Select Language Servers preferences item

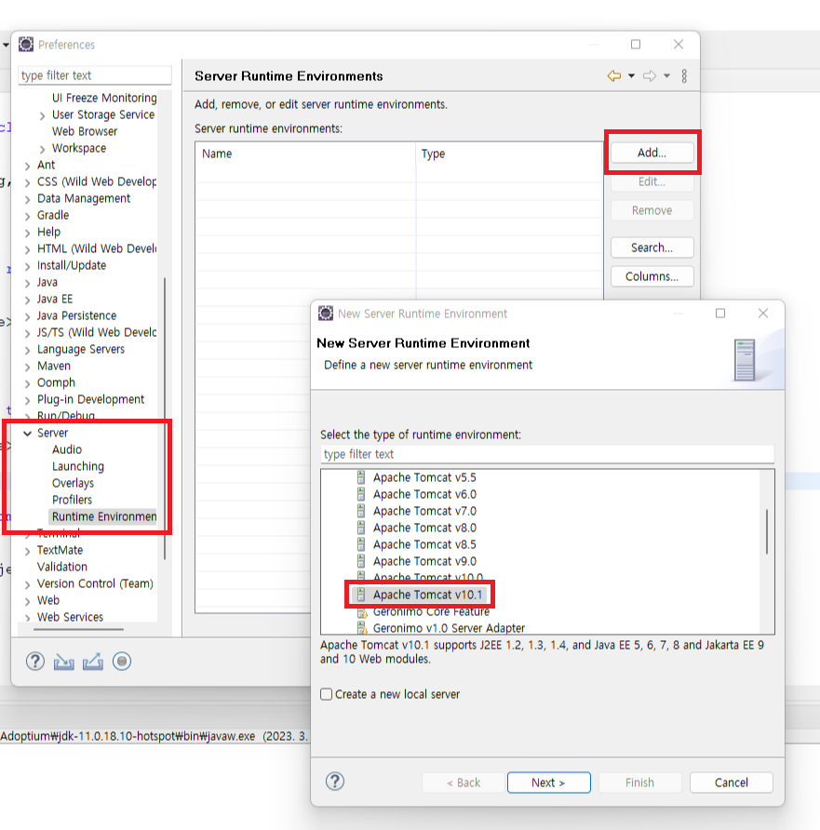[81, 349]
